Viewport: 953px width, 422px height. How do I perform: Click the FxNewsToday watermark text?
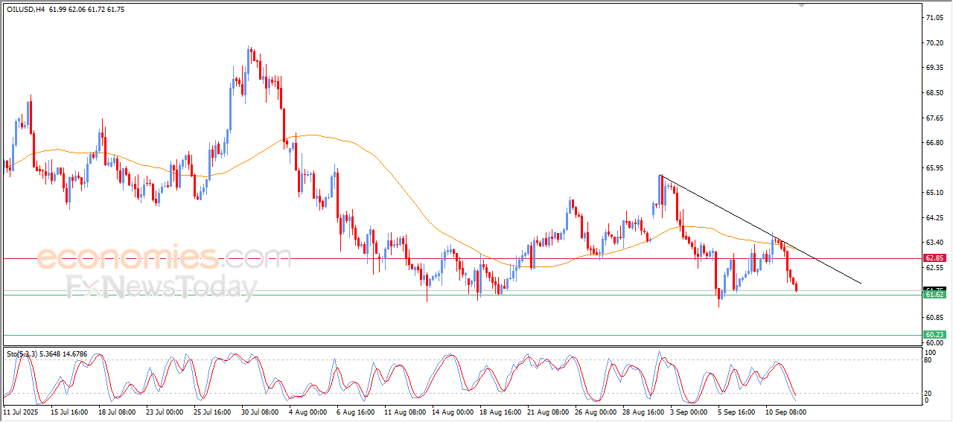pos(162,288)
